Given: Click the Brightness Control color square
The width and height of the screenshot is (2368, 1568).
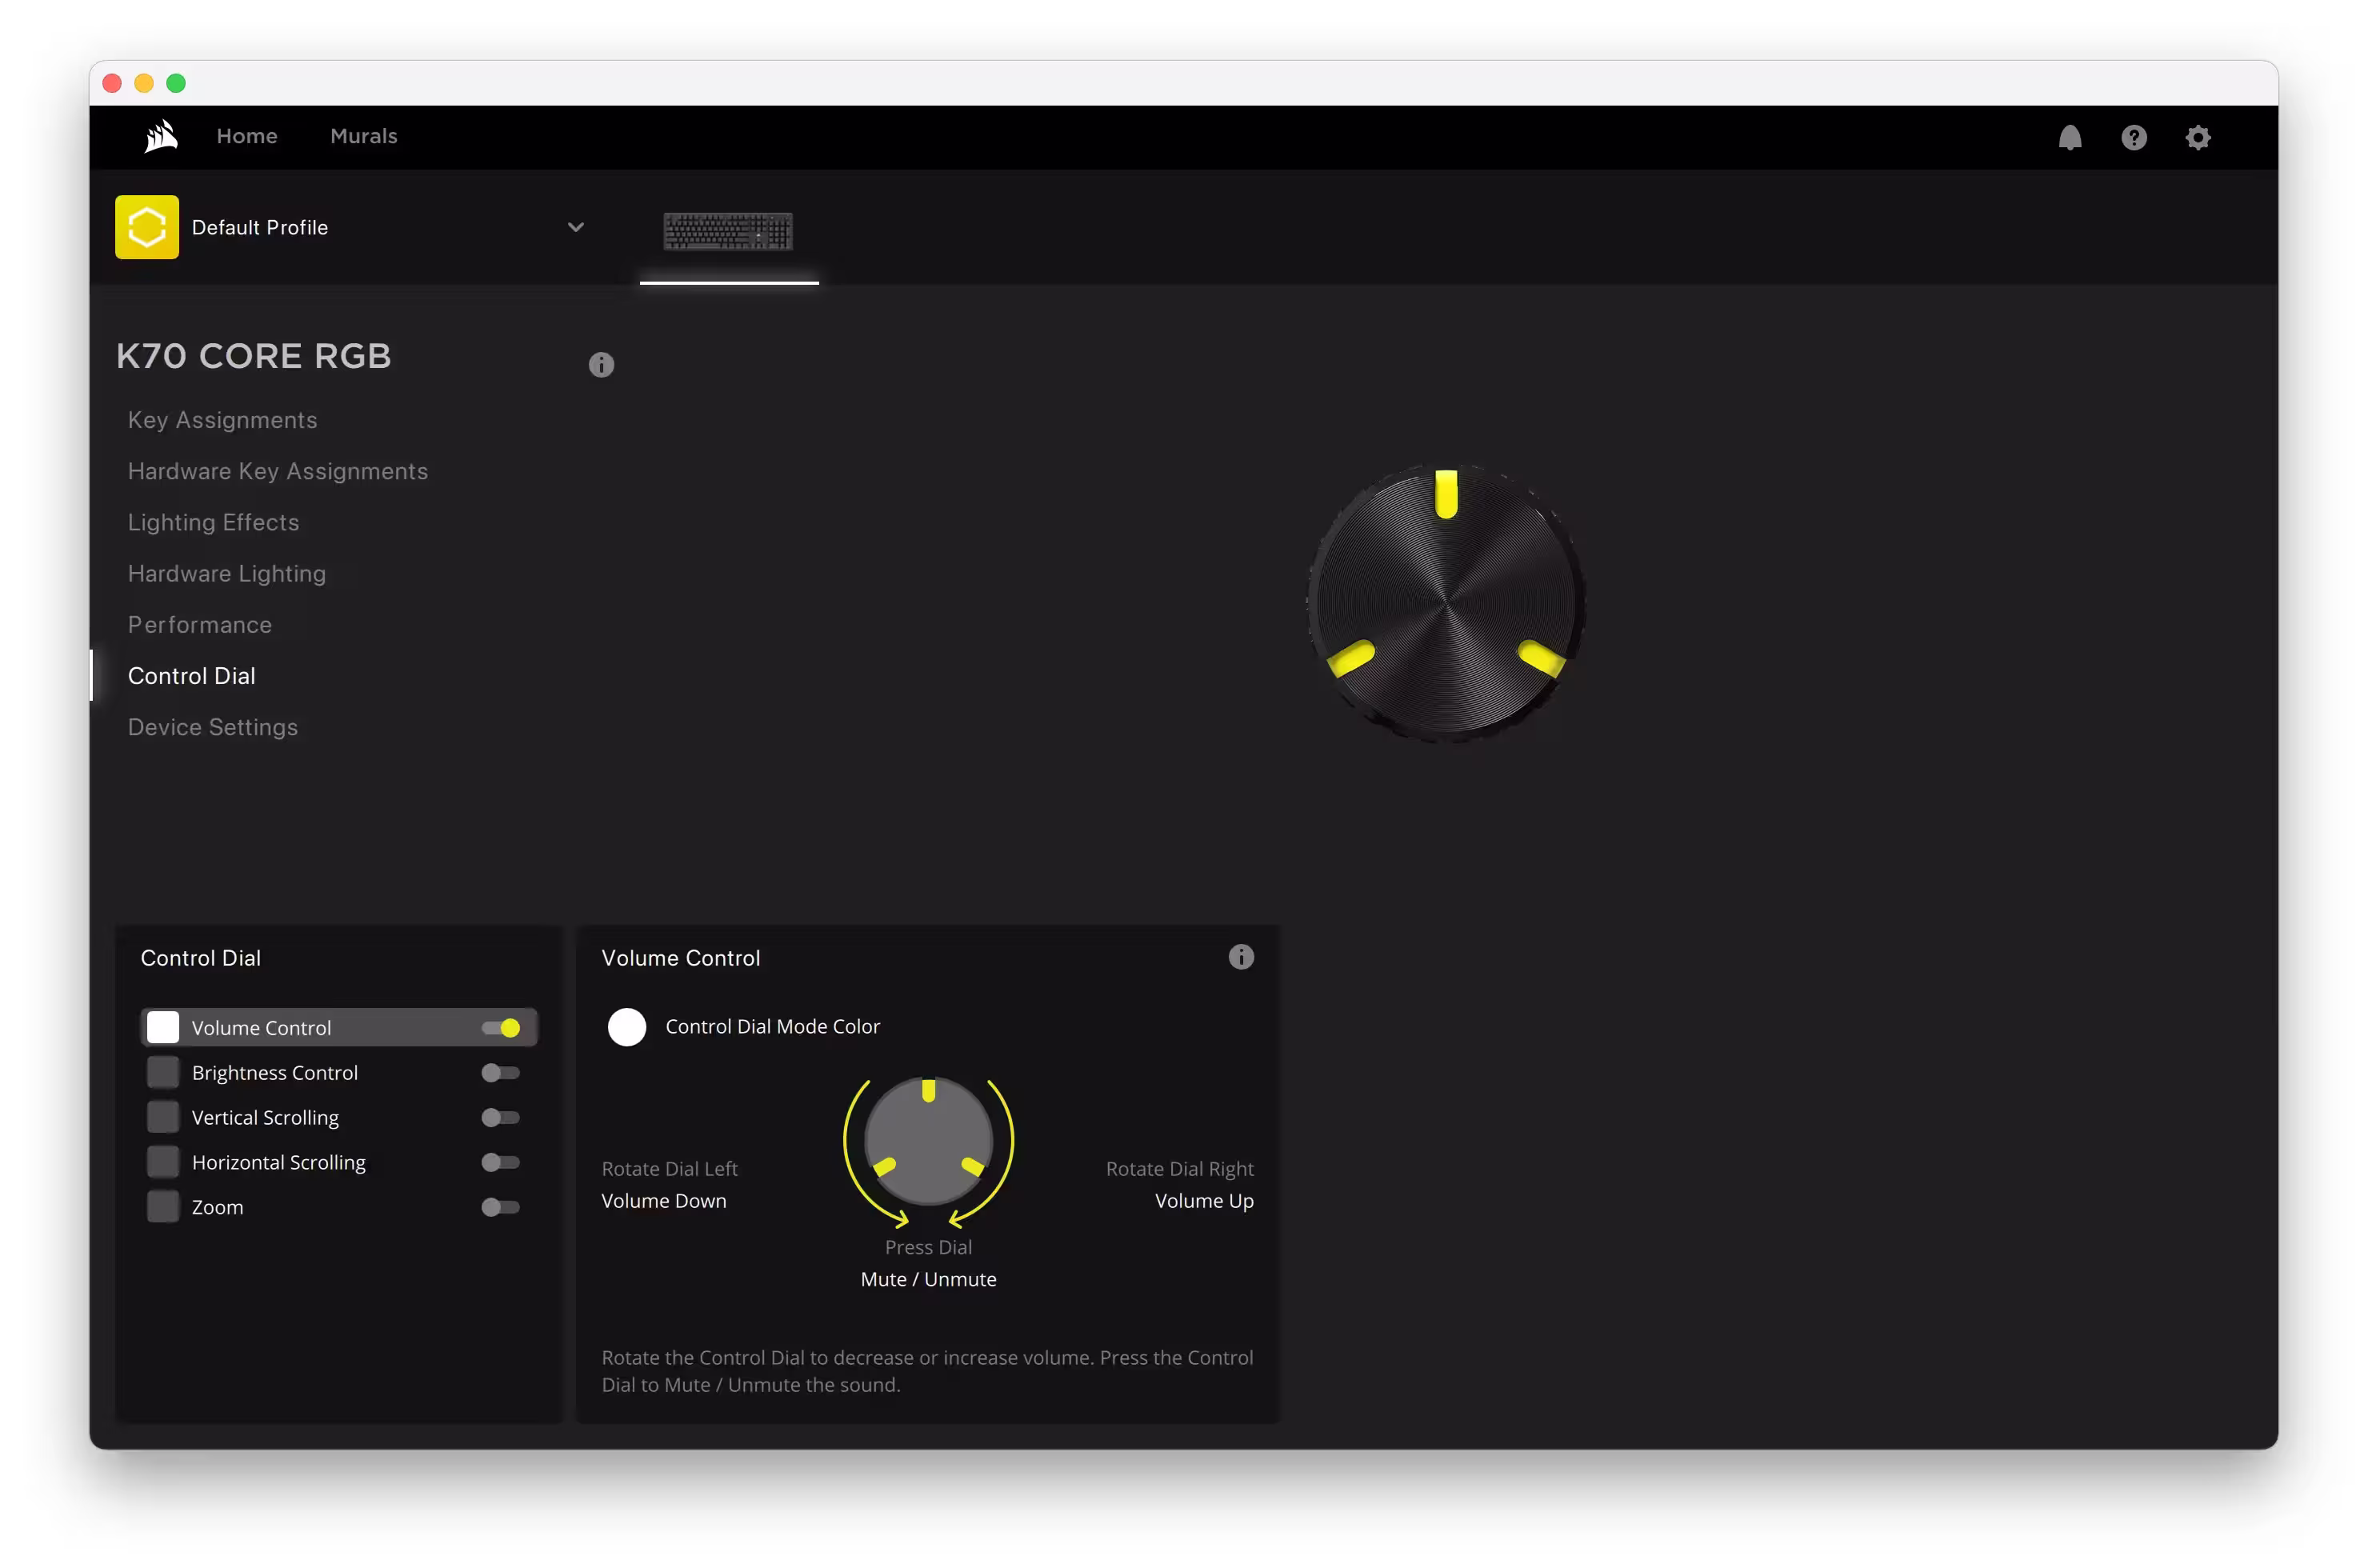Looking at the screenshot, I should [163, 1073].
